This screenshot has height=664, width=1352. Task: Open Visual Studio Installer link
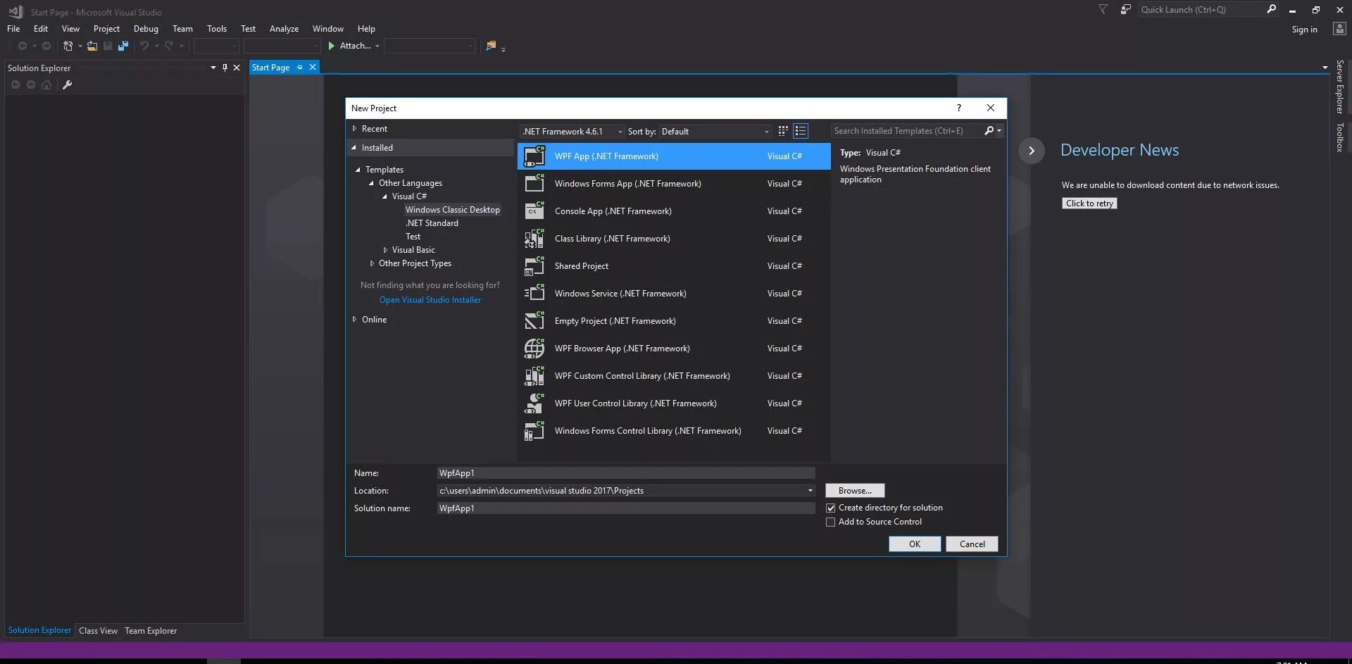pos(430,300)
